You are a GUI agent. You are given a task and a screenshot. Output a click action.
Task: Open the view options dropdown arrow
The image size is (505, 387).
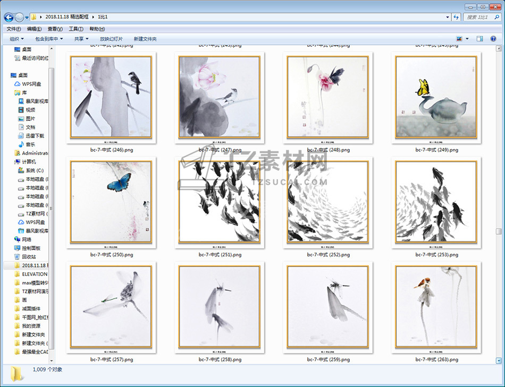pos(467,39)
